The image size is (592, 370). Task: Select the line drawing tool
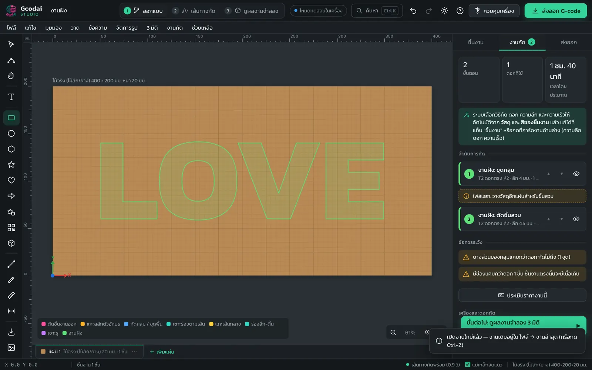[11, 264]
